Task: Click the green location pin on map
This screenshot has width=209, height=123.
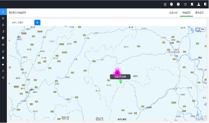Action: [121, 82]
